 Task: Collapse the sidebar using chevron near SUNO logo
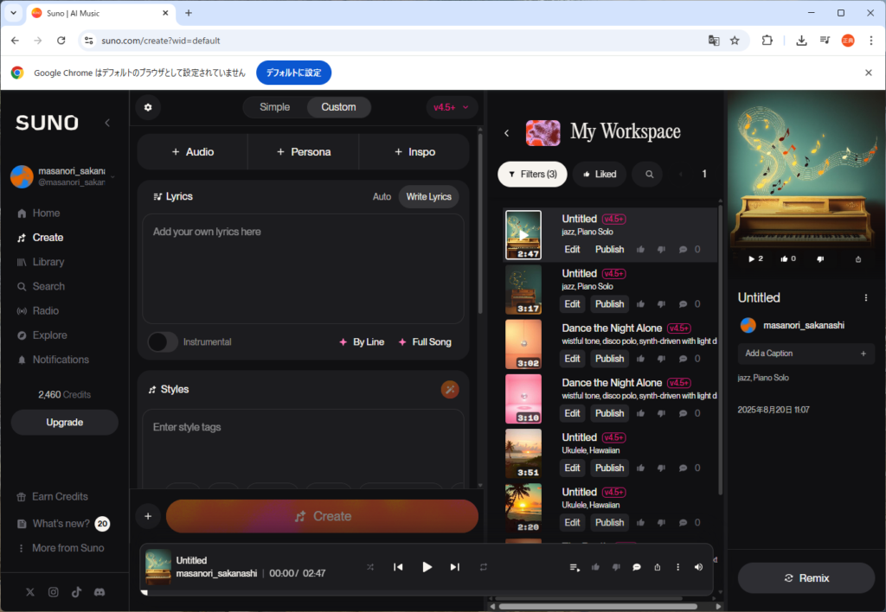click(x=107, y=123)
